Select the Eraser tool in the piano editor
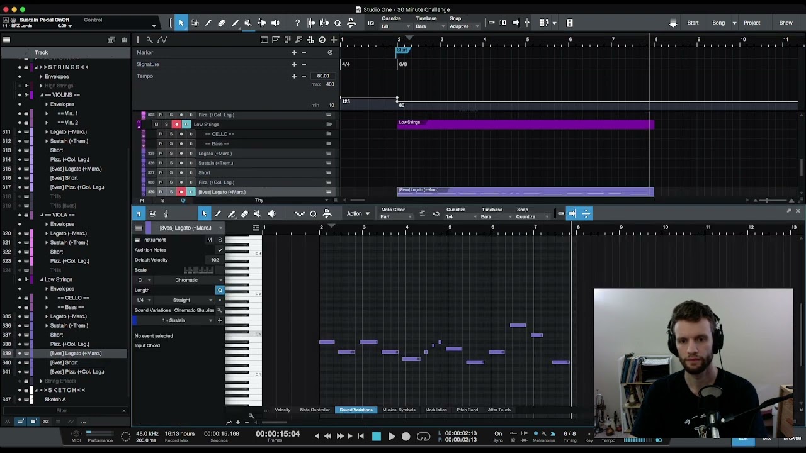Screen dimensions: 806x453 245,214
